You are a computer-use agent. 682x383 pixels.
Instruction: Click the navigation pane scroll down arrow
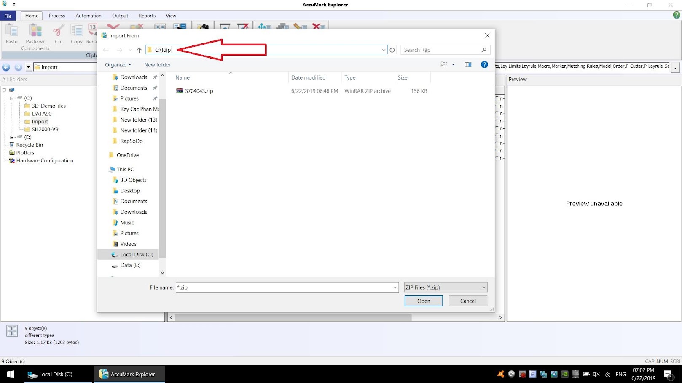(162, 273)
